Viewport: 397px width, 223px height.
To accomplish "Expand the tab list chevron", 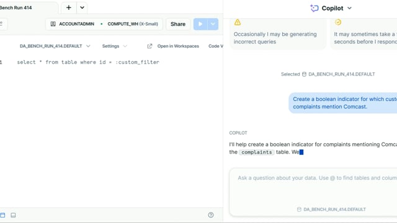I will click(x=82, y=7).
